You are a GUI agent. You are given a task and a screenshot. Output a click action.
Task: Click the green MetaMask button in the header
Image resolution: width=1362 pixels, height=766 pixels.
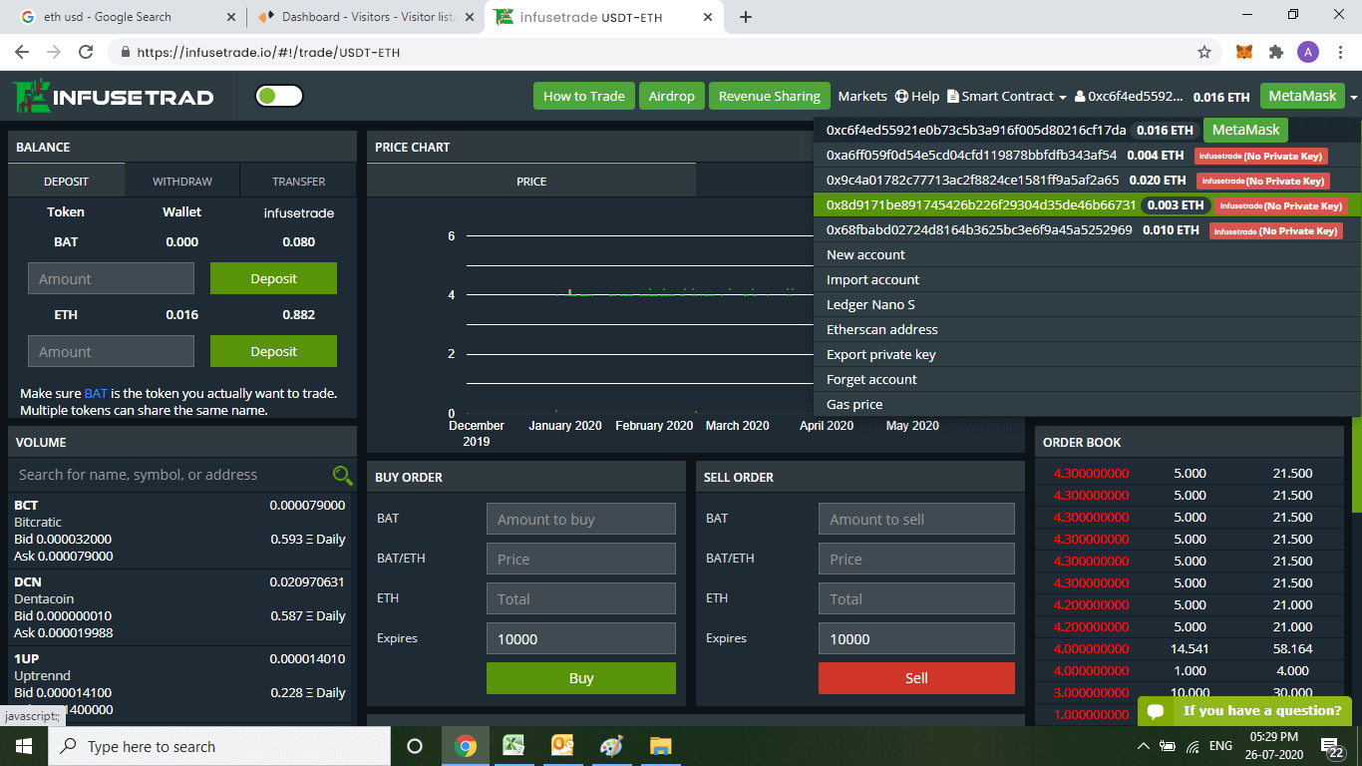1302,96
